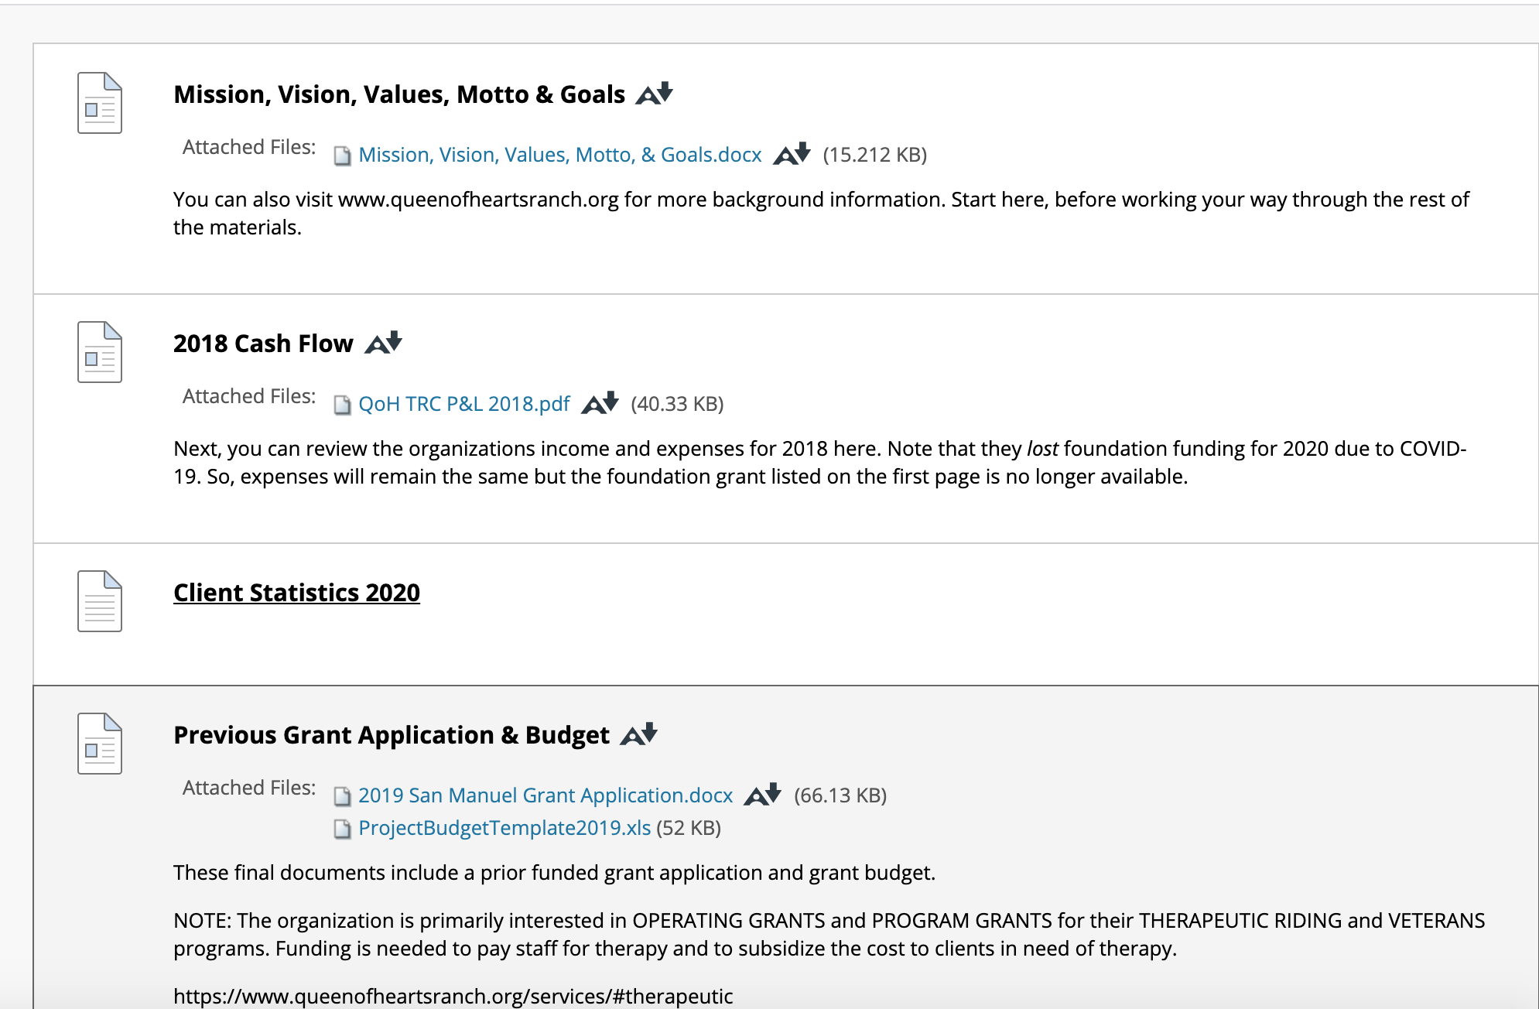This screenshot has width=1539, height=1009.
Task: Click the document icon beside Previous Grant Application
Action: tap(100, 744)
